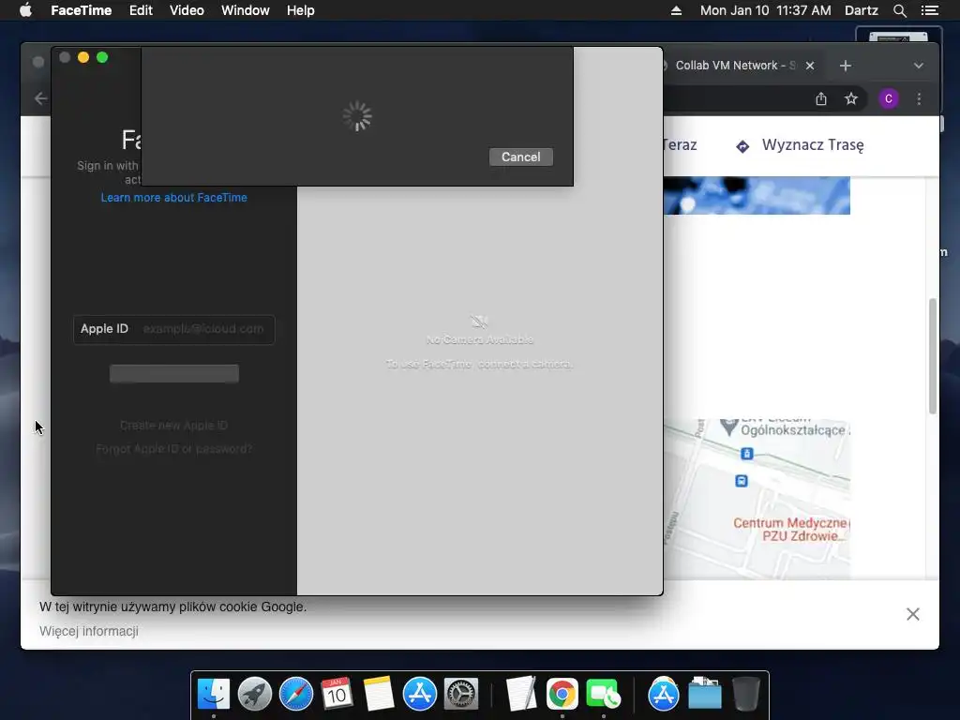
Task: Click Create new Apple ID link
Action: pos(173,425)
